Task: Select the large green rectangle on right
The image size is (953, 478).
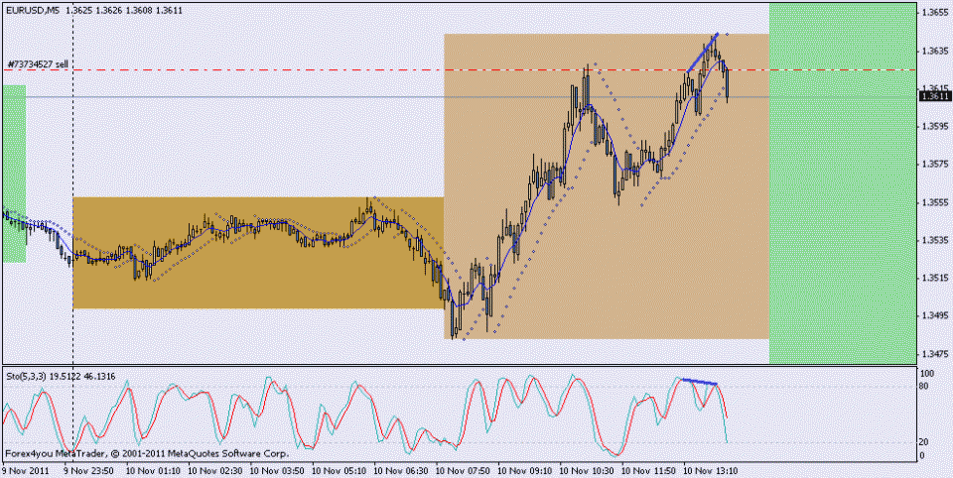Action: point(841,183)
